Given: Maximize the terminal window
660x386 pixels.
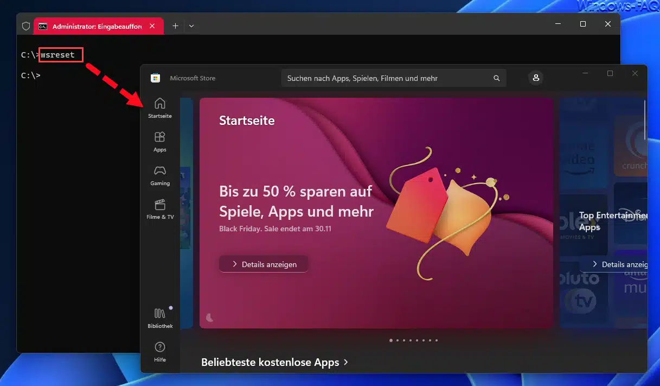Looking at the screenshot, I should tap(583, 24).
